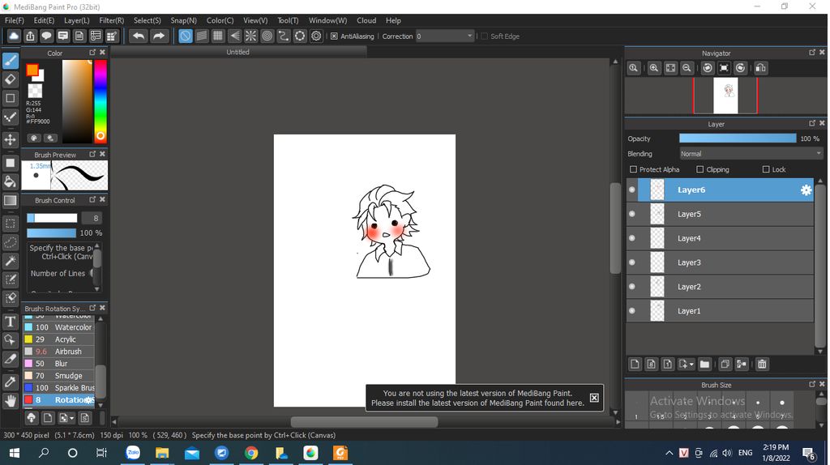Select the Hand pan tool
Screen dimensions: 830x465
tap(10, 400)
